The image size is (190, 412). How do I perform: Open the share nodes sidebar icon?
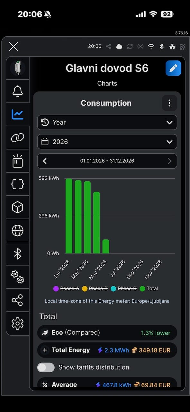pos(18,300)
